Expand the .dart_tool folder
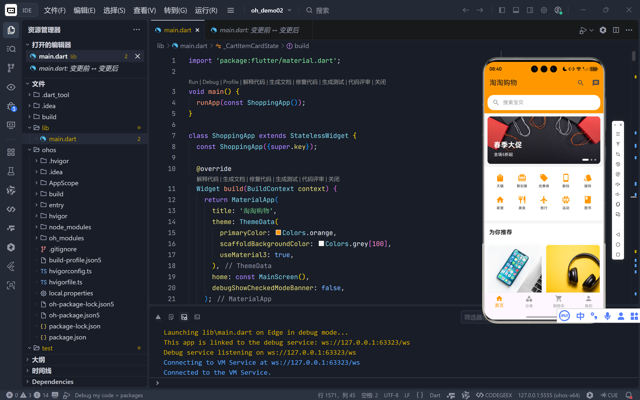The height and width of the screenshot is (400, 640). point(55,95)
